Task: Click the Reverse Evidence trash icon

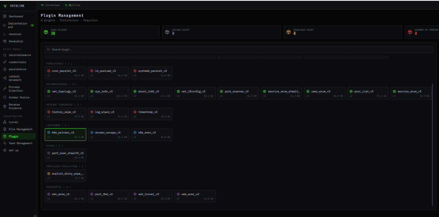Action: click(x=5, y=106)
